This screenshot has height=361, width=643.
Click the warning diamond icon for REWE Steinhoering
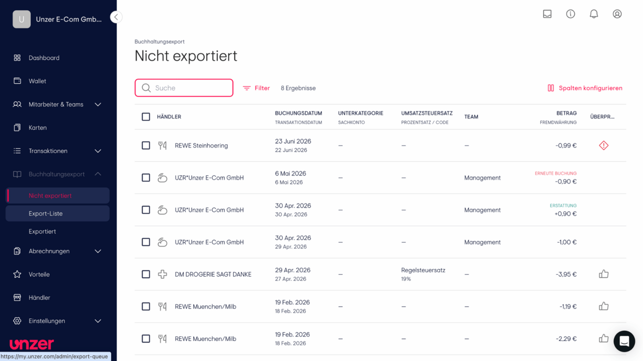coord(604,145)
